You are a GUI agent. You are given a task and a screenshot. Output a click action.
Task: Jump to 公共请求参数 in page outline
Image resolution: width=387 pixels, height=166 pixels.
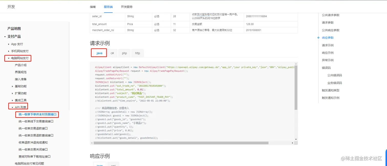(x=331, y=15)
